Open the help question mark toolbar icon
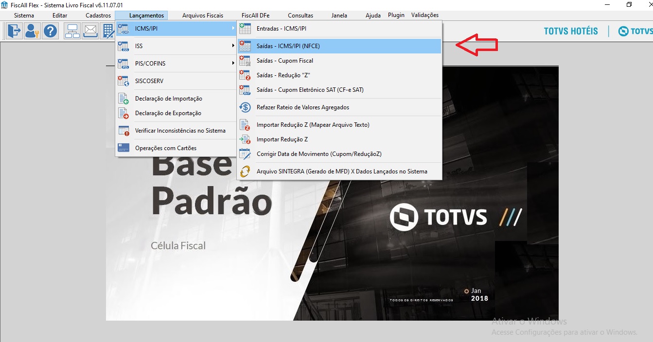 (x=51, y=31)
